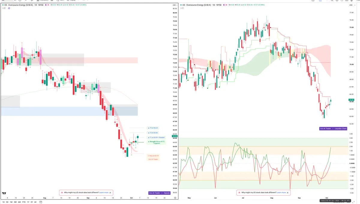Open Learn more link in left notice
360x204 pixels.
point(104,193)
